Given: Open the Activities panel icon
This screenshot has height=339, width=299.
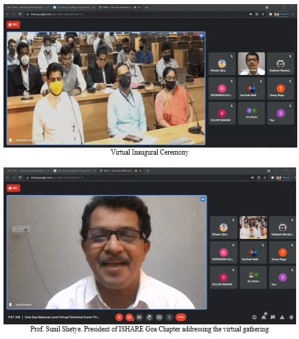Looking at the screenshot, I should coord(282,317).
